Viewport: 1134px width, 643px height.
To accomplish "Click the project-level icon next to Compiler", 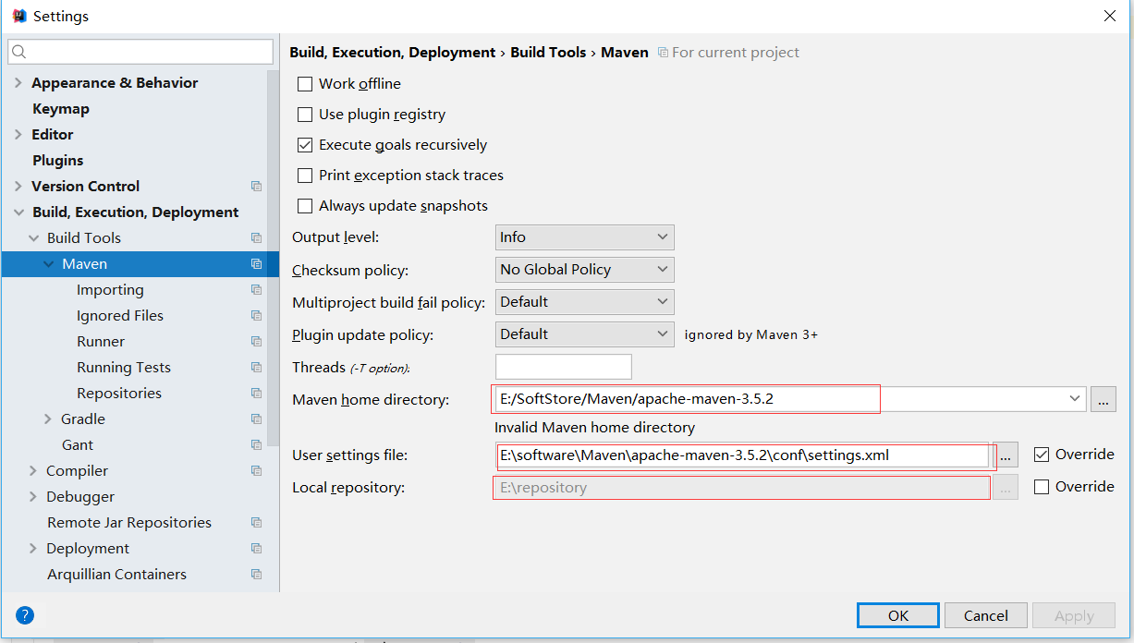I will (256, 471).
